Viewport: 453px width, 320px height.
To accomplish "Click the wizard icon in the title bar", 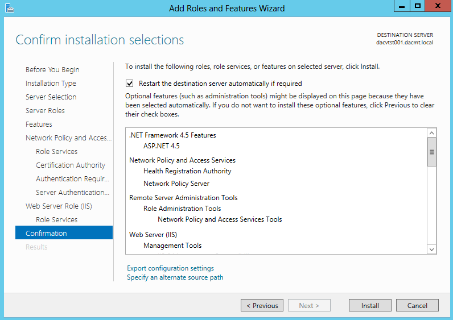I will [10, 8].
